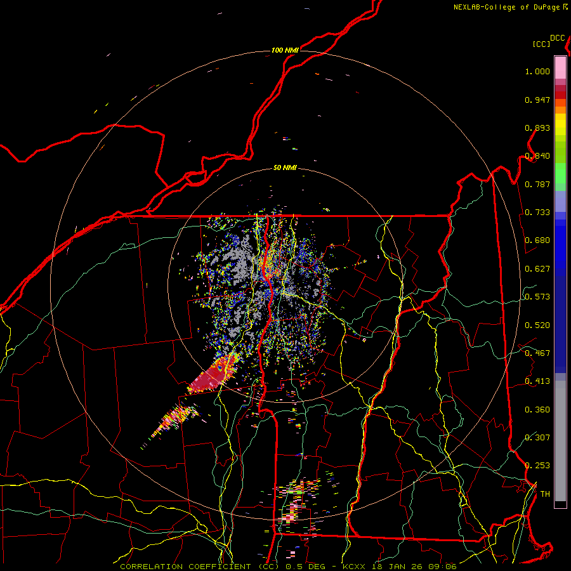
Task: Pick the gray band near 0.307
Action: (560, 441)
